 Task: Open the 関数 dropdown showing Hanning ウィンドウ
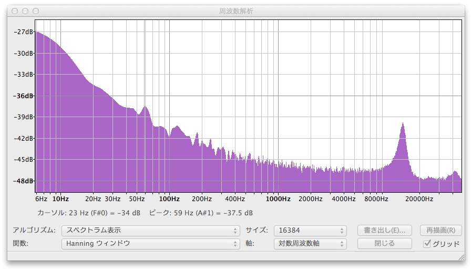[x=150, y=244]
